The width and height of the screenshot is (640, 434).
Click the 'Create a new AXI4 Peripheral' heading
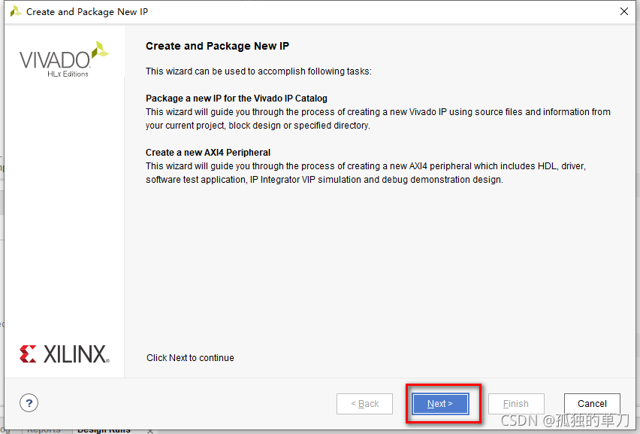coord(207,153)
